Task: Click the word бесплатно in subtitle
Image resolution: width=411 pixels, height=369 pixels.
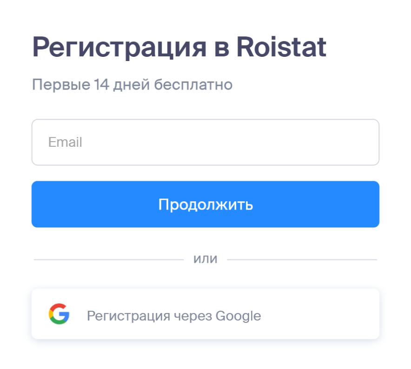Action: [x=193, y=85]
